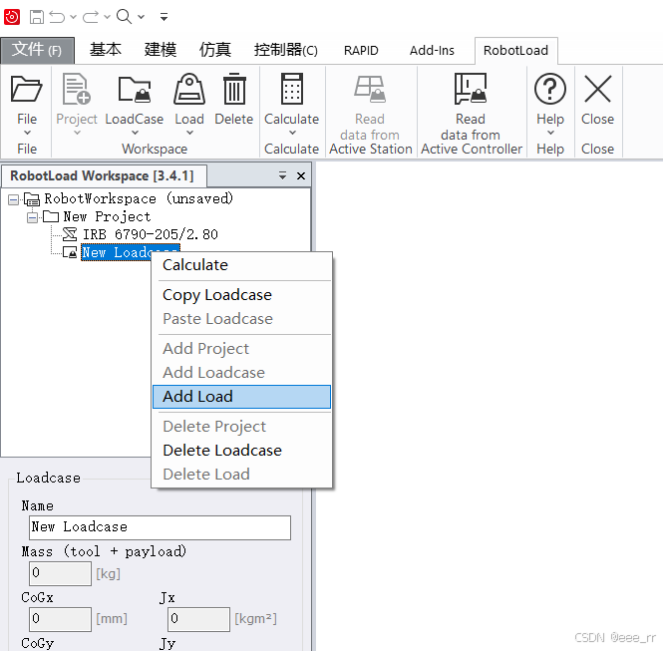Select the RobotLoad ribbon tab
Viewport: 663px width, 651px height.
(x=515, y=50)
